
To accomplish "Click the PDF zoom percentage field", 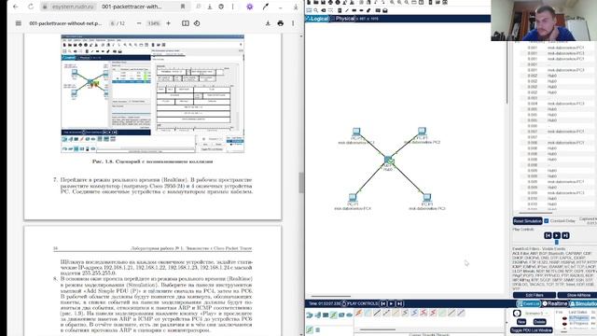I will (x=154, y=23).
